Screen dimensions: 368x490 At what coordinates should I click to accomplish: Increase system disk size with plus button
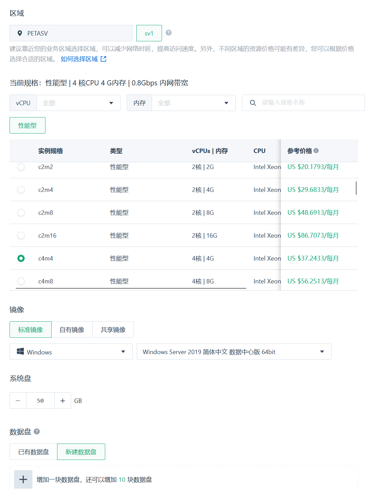[x=63, y=401]
